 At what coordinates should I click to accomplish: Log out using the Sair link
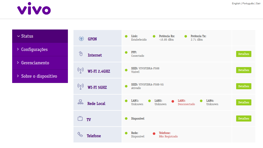258,4
